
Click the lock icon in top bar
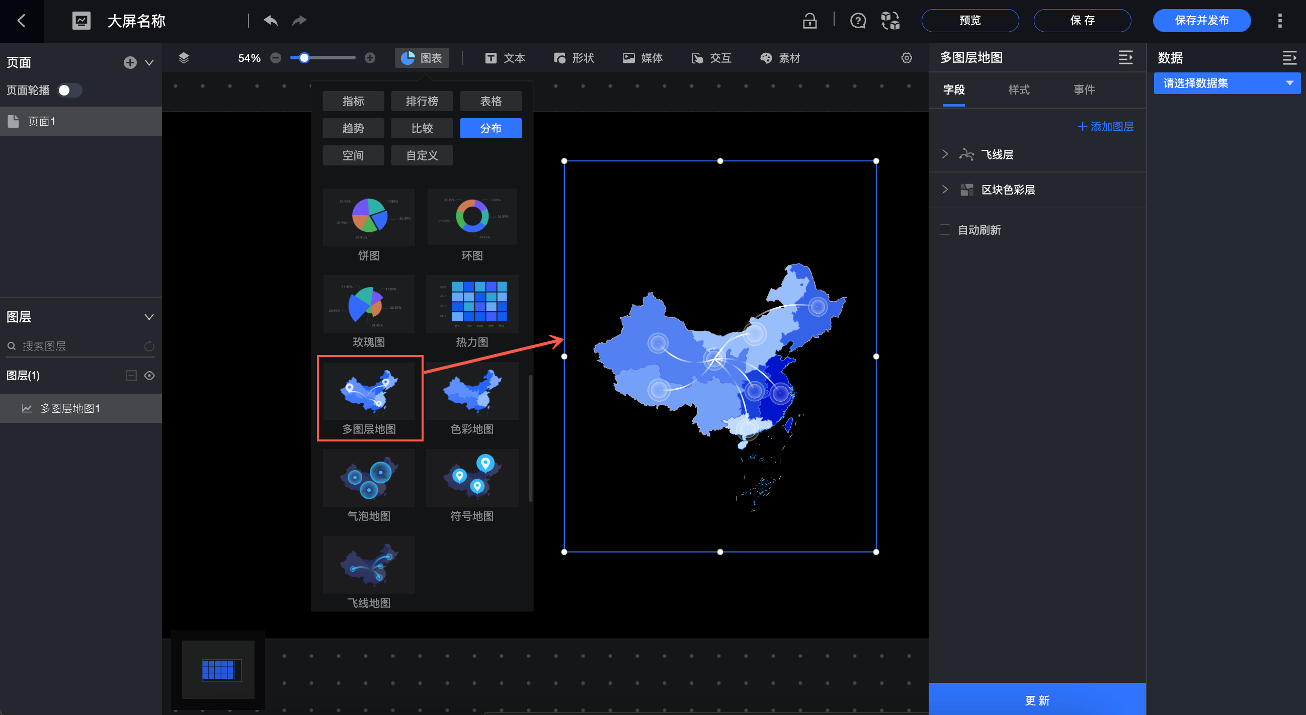coord(809,21)
